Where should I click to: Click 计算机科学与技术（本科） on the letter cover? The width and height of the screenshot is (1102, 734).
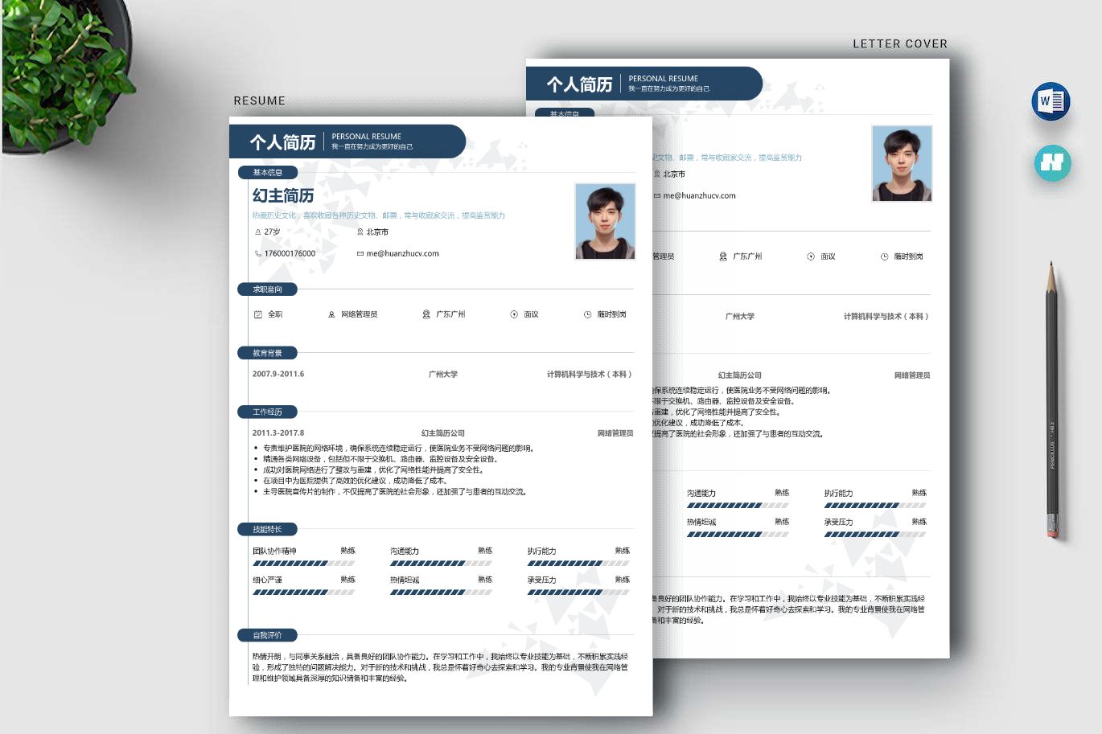[x=886, y=317]
